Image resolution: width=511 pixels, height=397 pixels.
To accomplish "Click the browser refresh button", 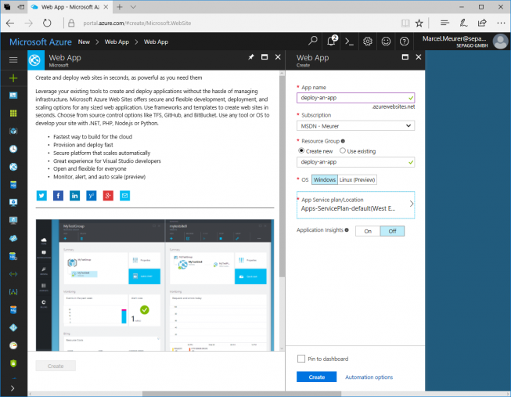I will point(47,23).
